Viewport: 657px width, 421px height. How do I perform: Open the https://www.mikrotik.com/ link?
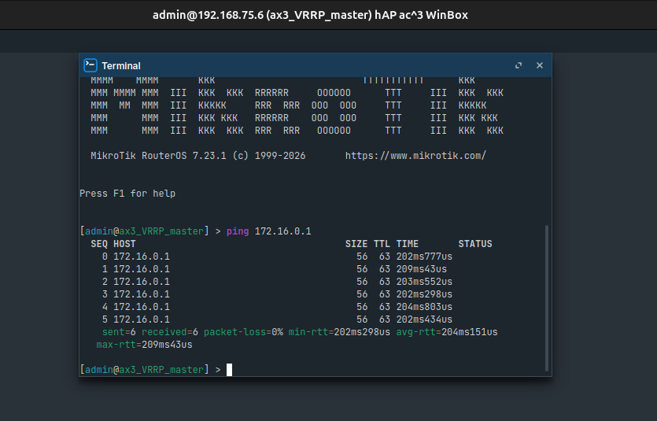coord(415,156)
